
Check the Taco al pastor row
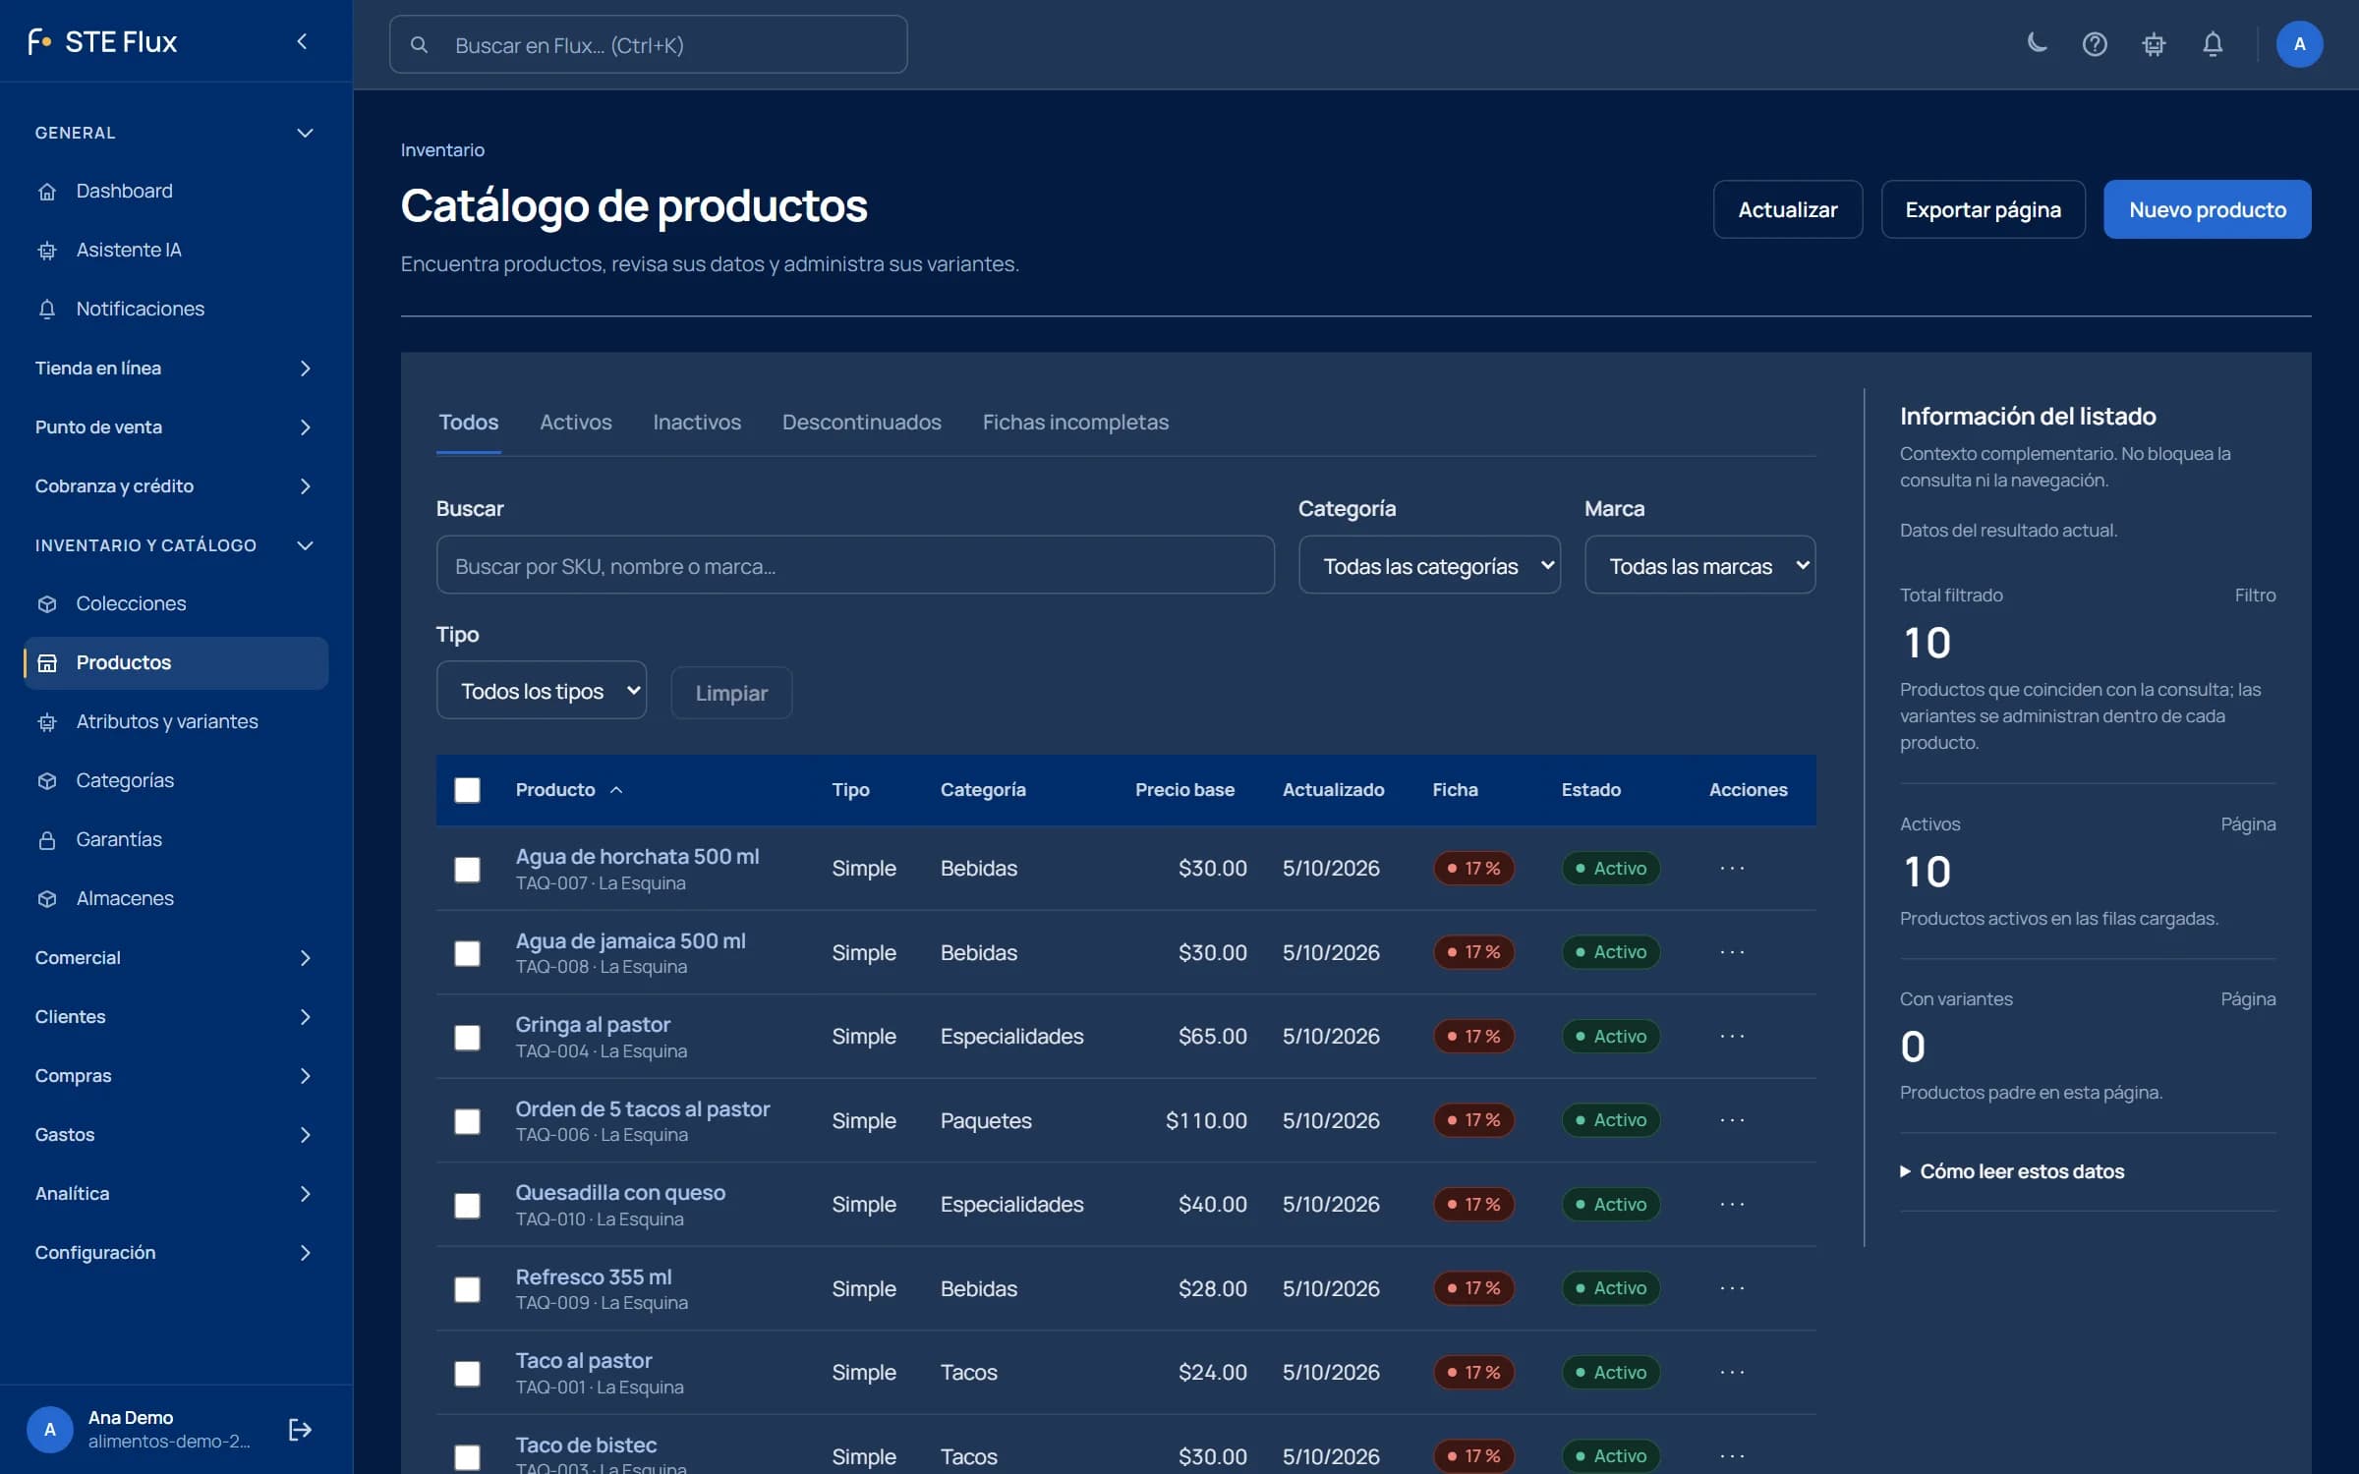467,1373
